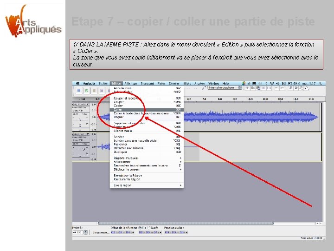Choose Silence Audio menu entry
The height and width of the screenshot is (251, 334).
[x=147, y=131]
